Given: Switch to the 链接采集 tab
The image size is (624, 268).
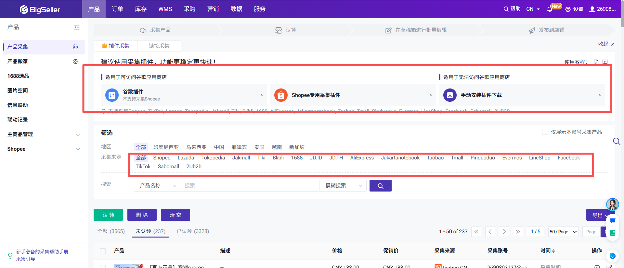Looking at the screenshot, I should point(159,46).
